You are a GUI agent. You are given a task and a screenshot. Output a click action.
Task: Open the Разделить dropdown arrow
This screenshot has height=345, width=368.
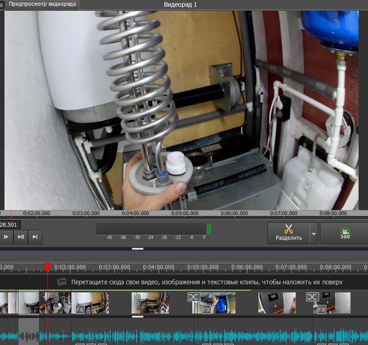pyautogui.click(x=314, y=233)
